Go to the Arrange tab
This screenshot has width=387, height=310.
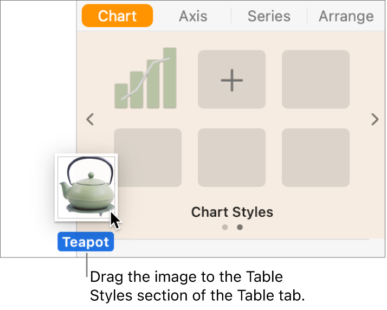pos(346,16)
